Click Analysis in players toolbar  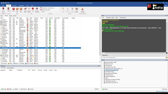4,63
